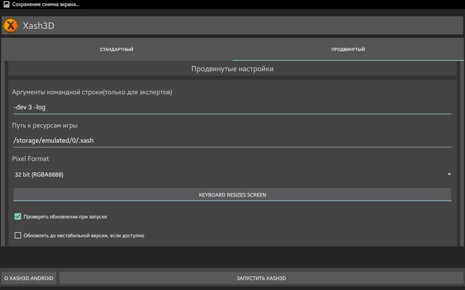465x290 pixels.
Task: Tap the 'Сохранение снимка экрана...' notification text
Action: (46, 5)
